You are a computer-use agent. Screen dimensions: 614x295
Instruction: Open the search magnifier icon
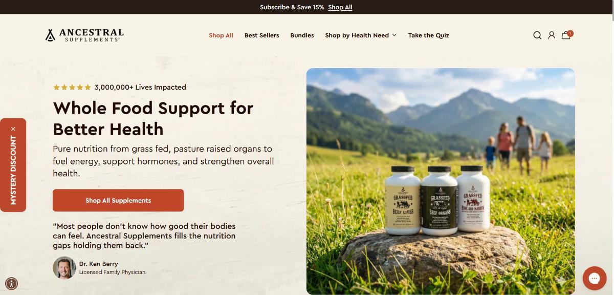(537, 35)
